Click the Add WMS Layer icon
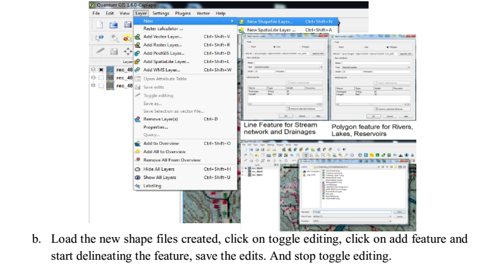The height and width of the screenshot is (273, 477). click(138, 70)
